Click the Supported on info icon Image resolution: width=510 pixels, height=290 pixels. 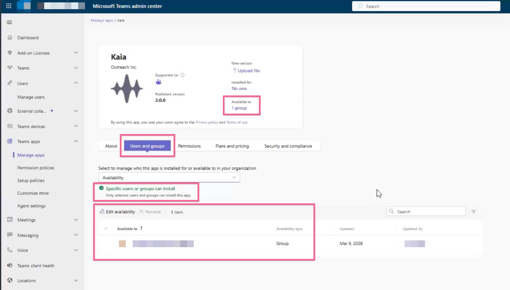click(183, 75)
